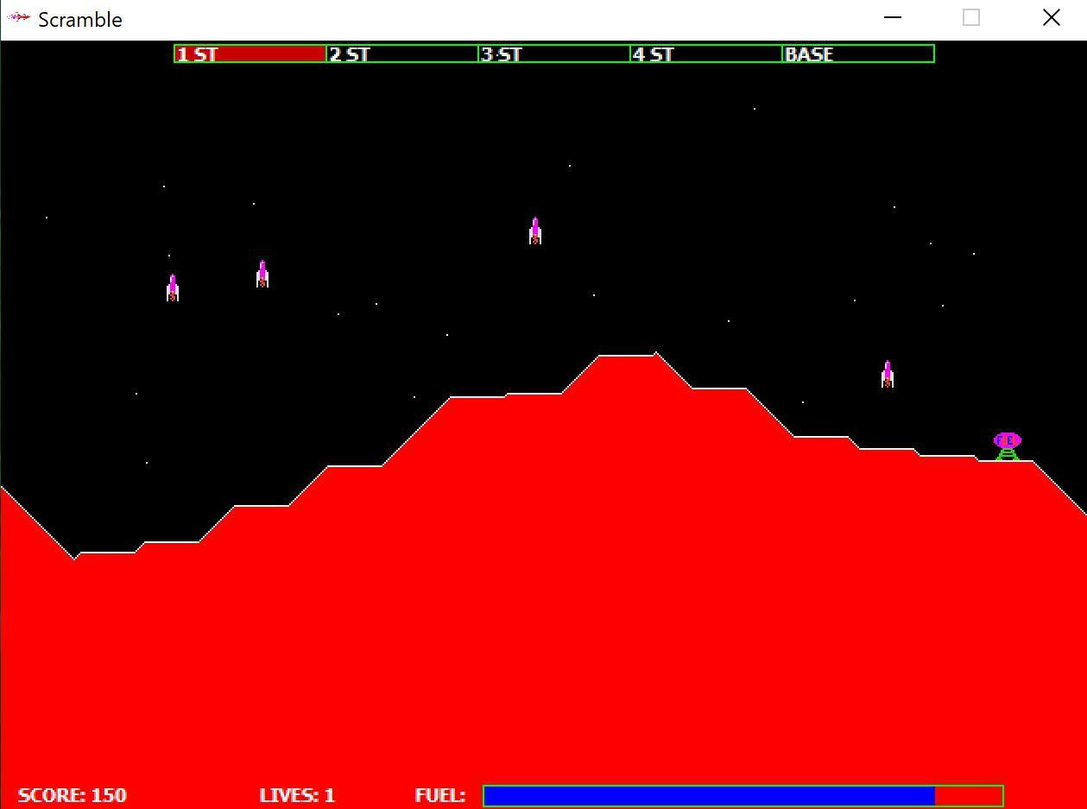Select the 2 ST stage indicator

pos(402,54)
